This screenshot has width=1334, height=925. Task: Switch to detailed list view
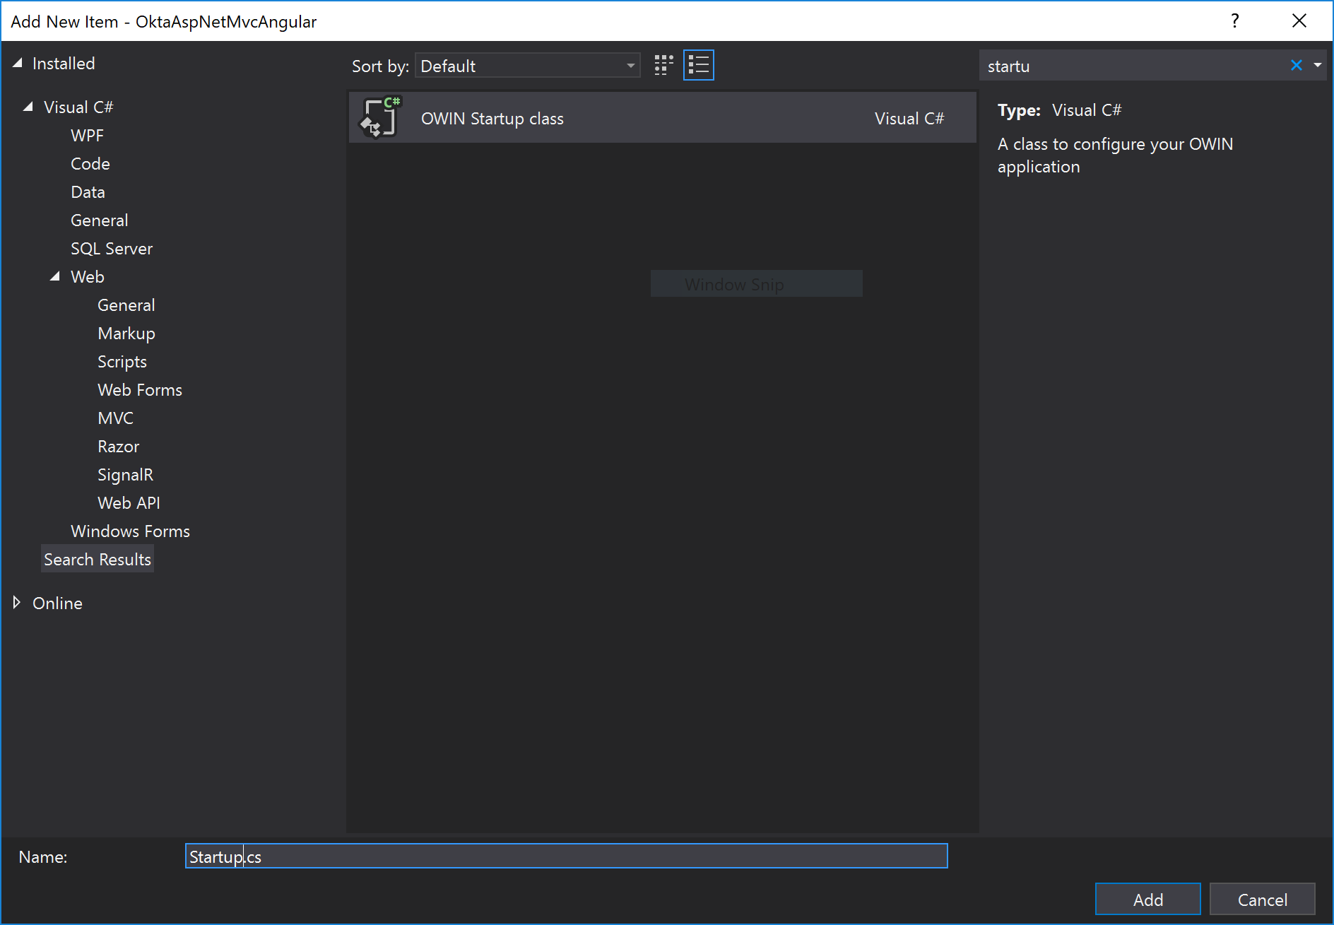[x=698, y=64]
